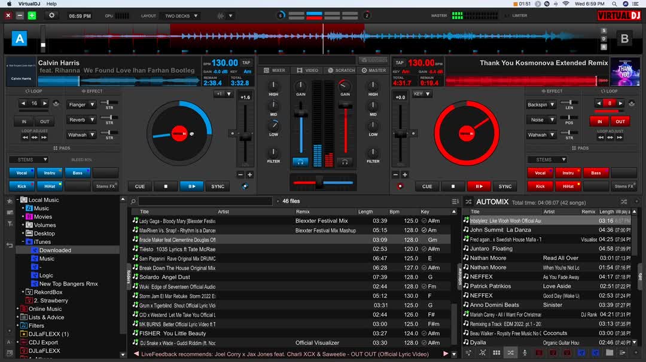The image size is (646, 362).
Task: Select the New Top Bangers Rmx playlist
Action: click(x=68, y=284)
